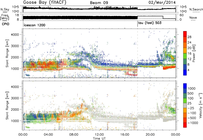Pick the red bottom segment of Velocity colorbar
203x140 pixels.
[185, 125]
